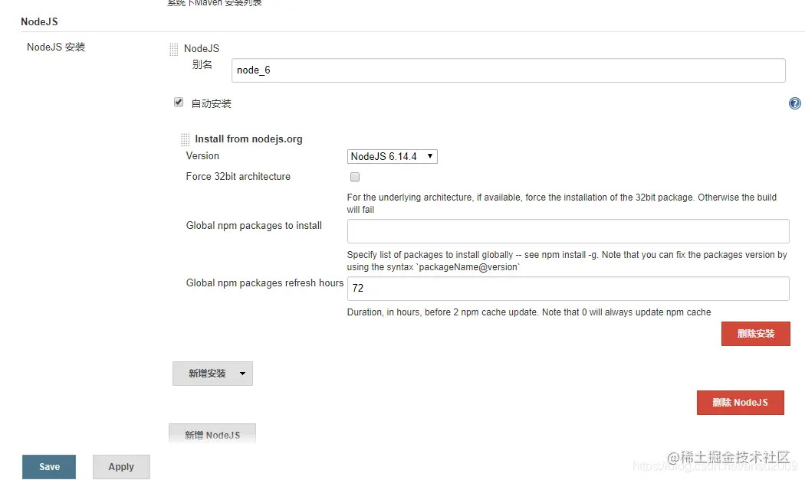Viewport: 805px width, 480px height.
Task: Select the Version label text
Action: click(202, 156)
